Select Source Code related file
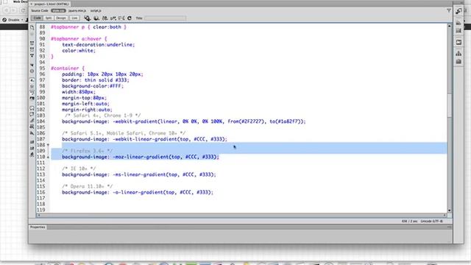471x265 pixels. [x=40, y=10]
